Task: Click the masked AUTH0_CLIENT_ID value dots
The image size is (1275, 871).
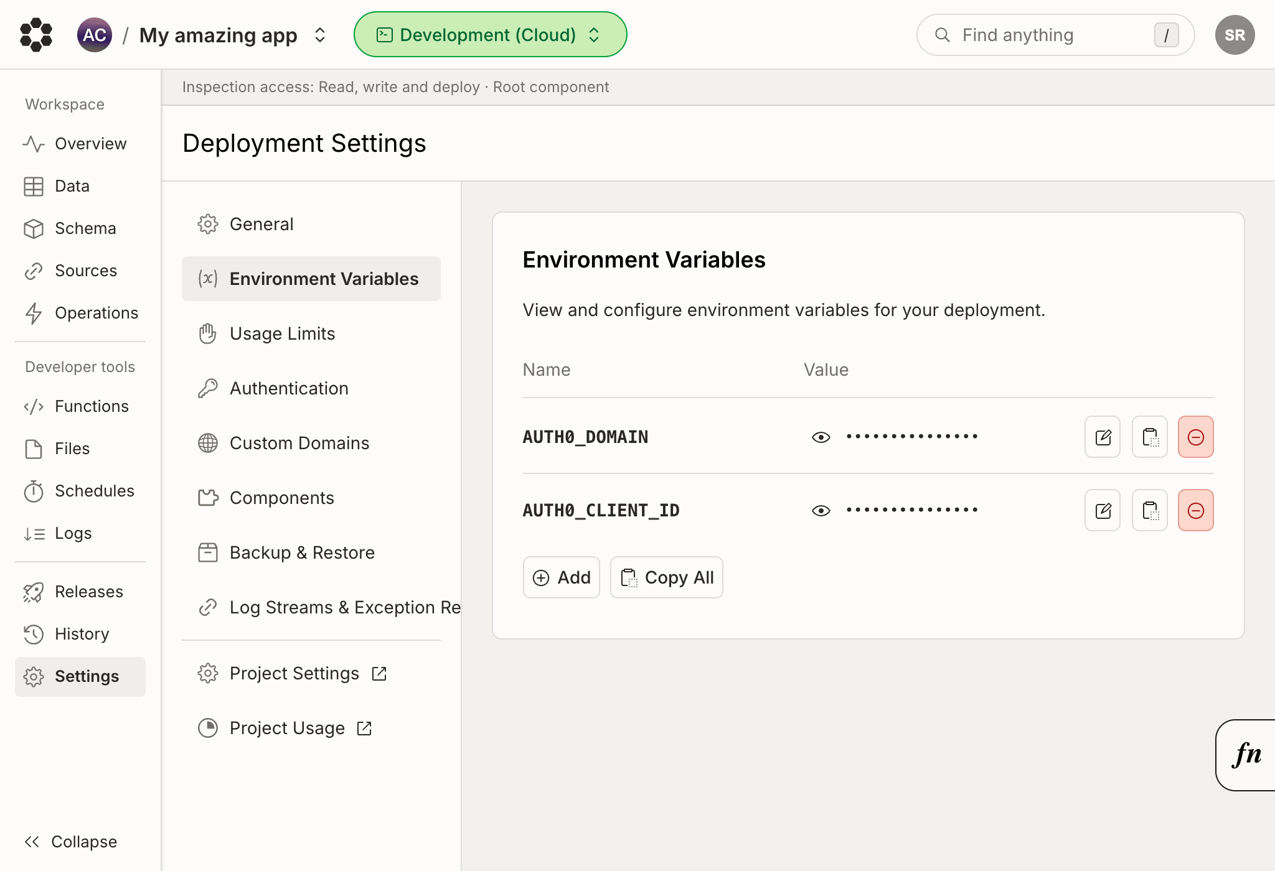Action: pos(912,510)
